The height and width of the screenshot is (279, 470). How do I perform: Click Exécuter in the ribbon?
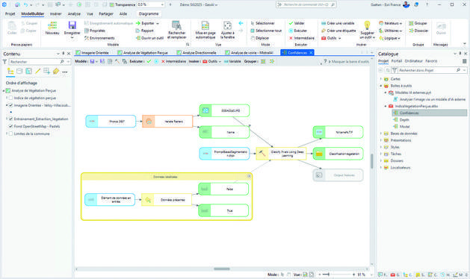click(x=297, y=31)
